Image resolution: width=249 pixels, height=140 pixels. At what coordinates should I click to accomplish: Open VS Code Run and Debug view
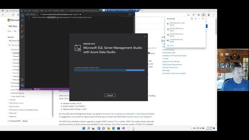coord(22,31)
